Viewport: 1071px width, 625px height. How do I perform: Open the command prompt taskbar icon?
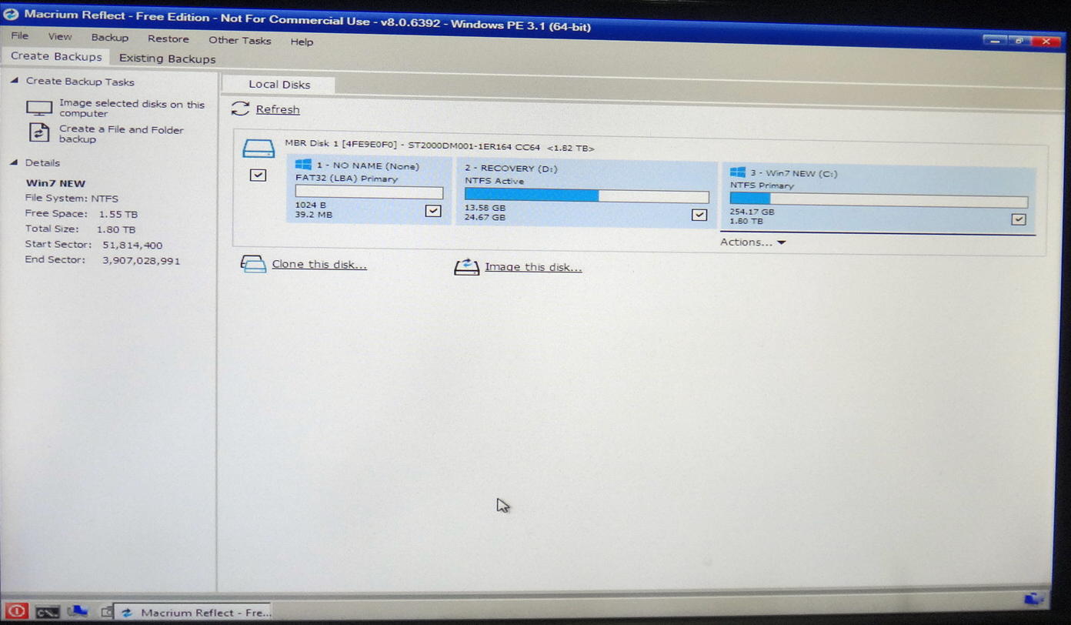tap(47, 613)
